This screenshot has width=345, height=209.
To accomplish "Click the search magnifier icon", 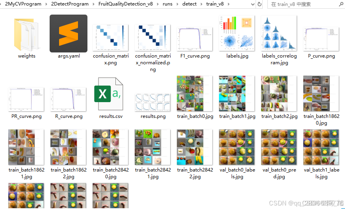I will (x=341, y=4).
